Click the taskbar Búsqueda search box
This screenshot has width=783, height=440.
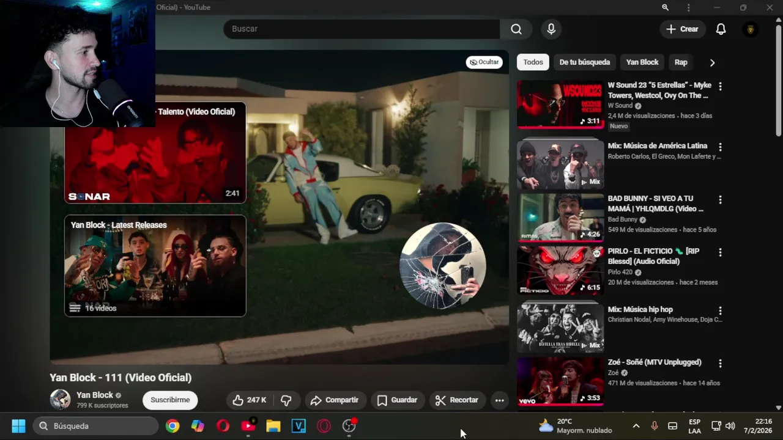coord(96,426)
